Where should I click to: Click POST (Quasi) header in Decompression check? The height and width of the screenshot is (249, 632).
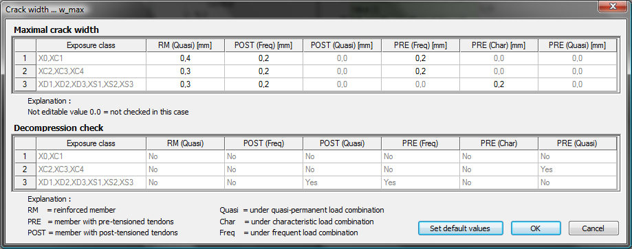pos(342,143)
